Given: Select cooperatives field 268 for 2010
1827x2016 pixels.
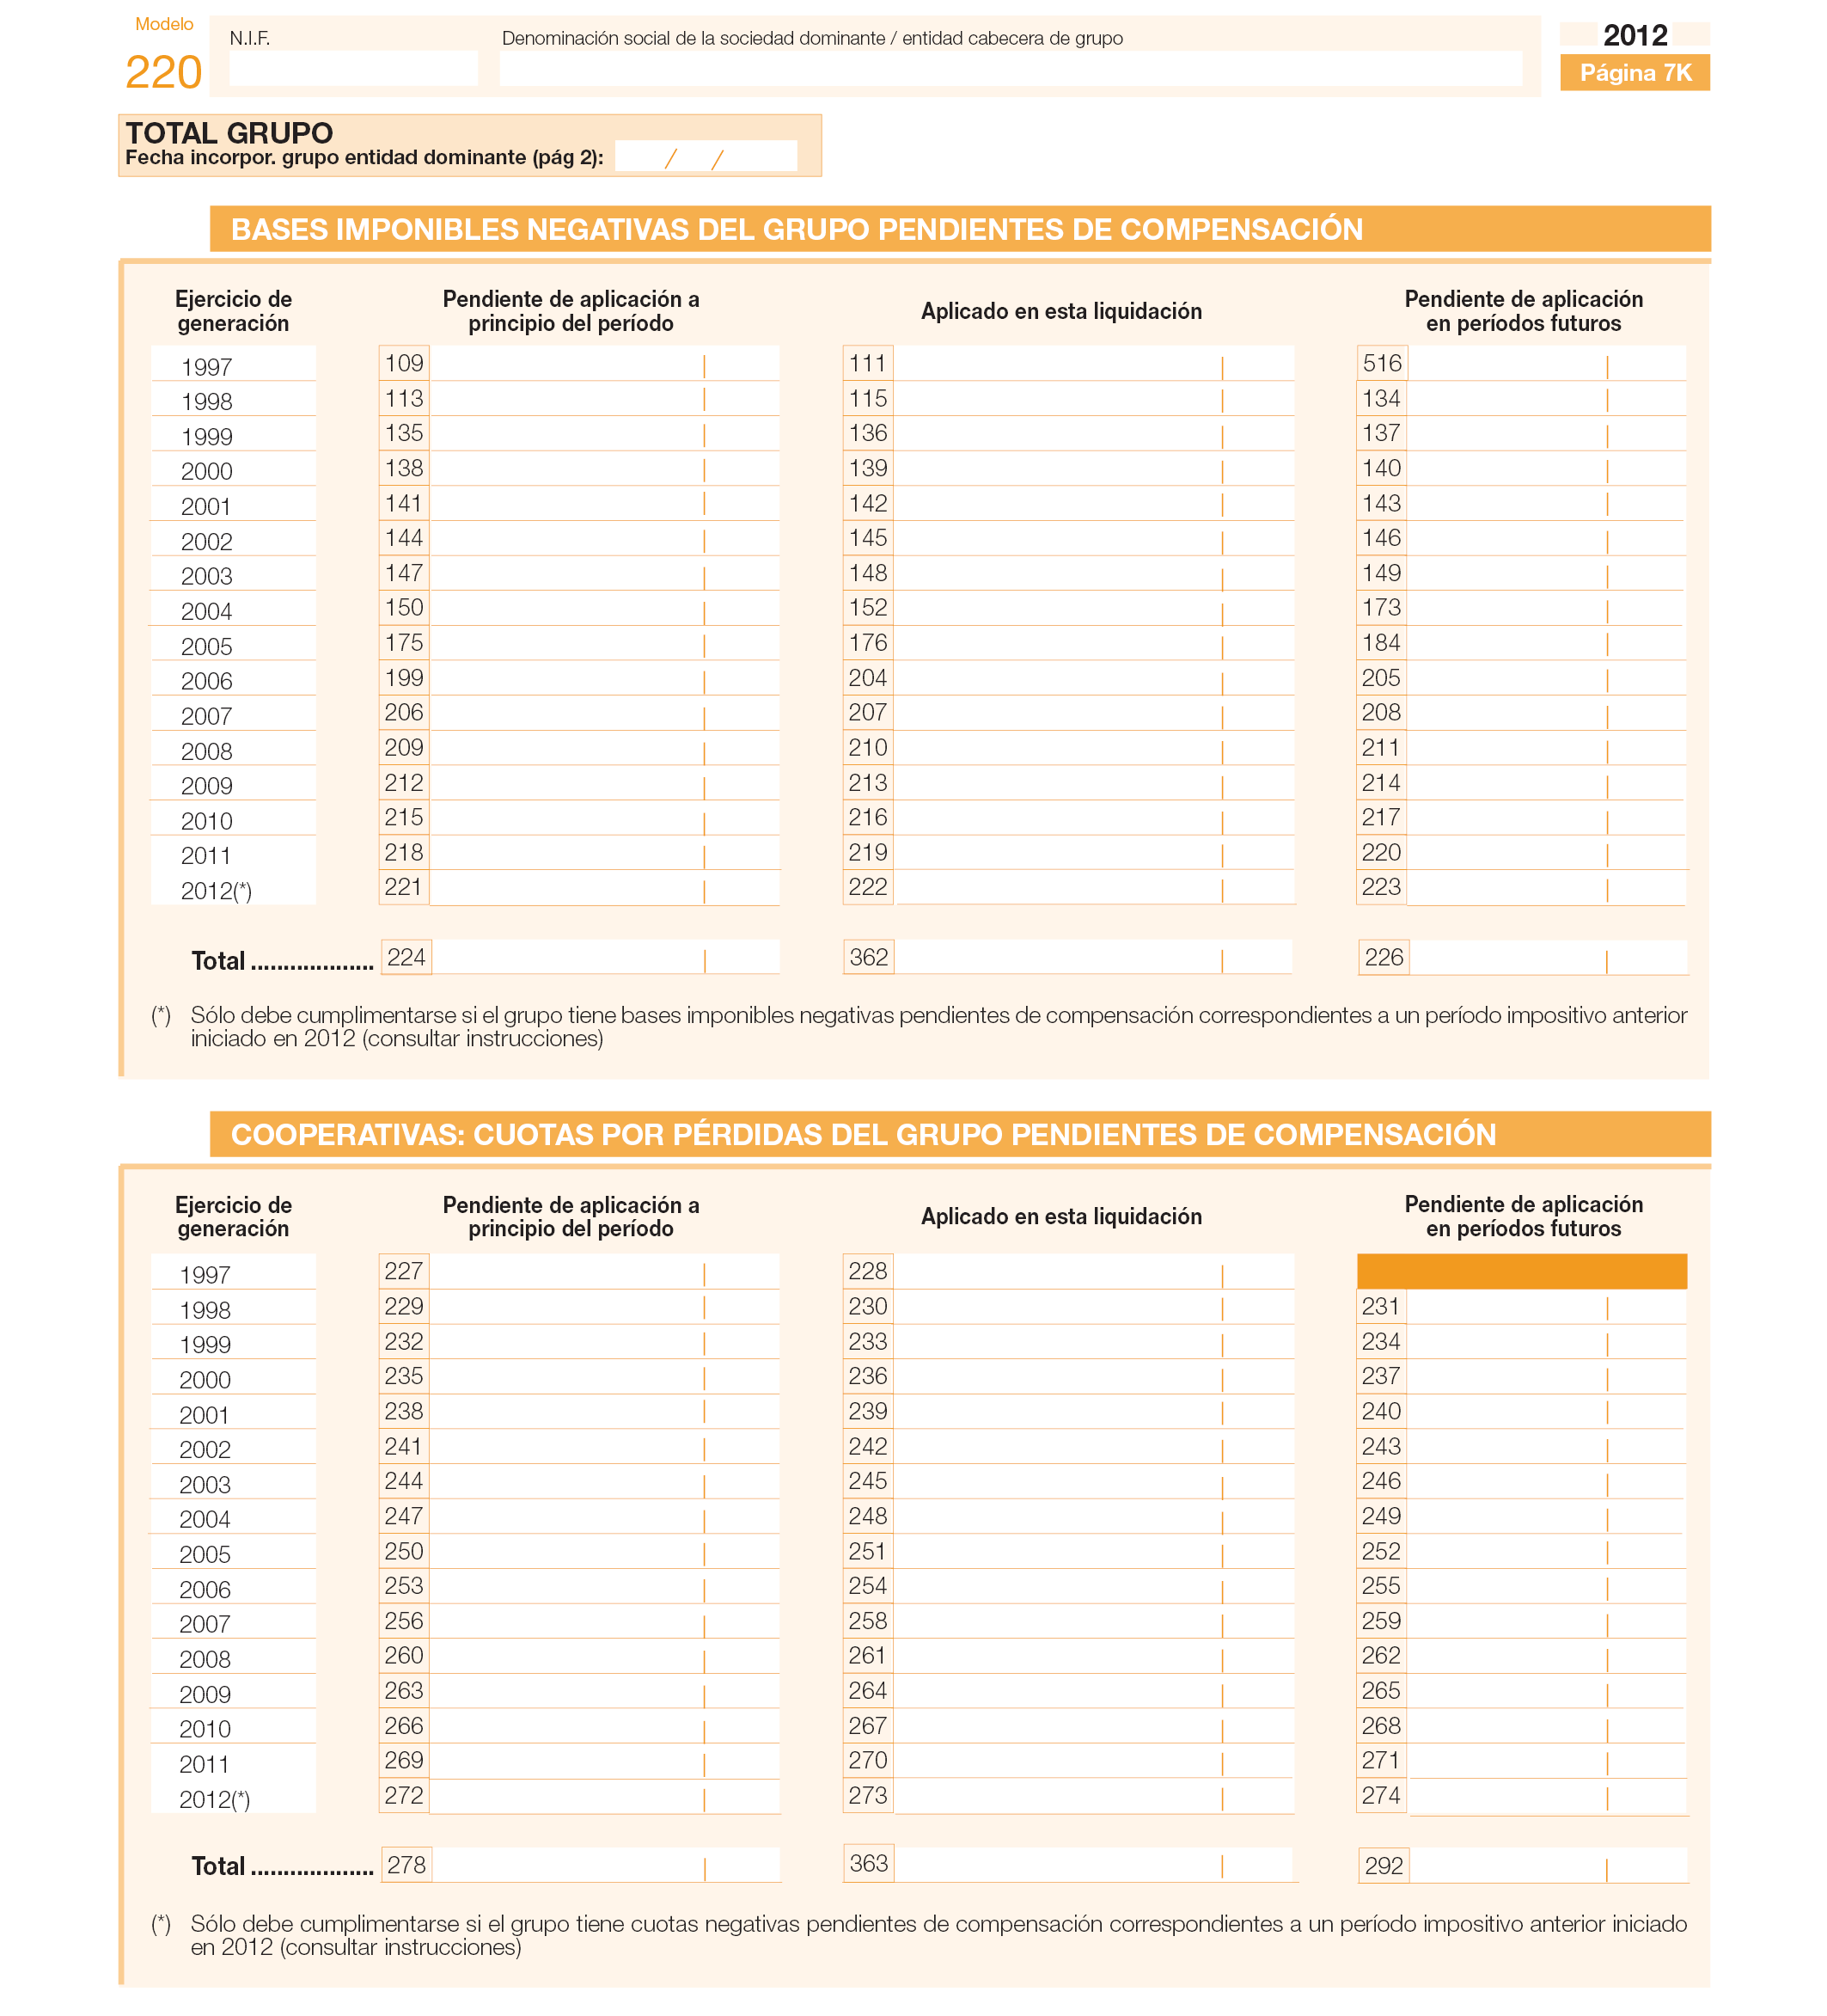Looking at the screenshot, I should coord(1546,1726).
